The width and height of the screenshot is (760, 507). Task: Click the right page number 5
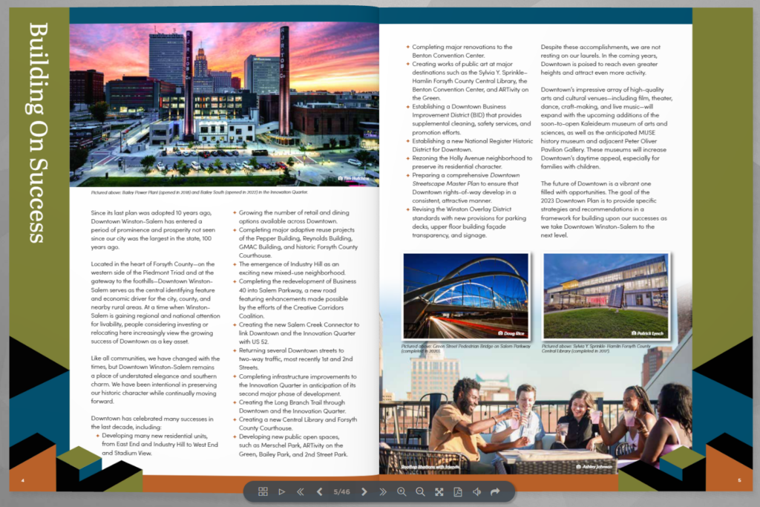(738, 480)
